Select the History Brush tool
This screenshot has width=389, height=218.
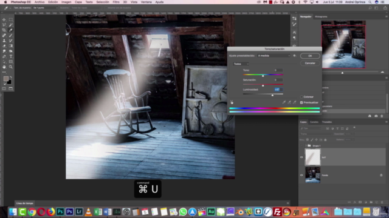[x=11, y=41]
